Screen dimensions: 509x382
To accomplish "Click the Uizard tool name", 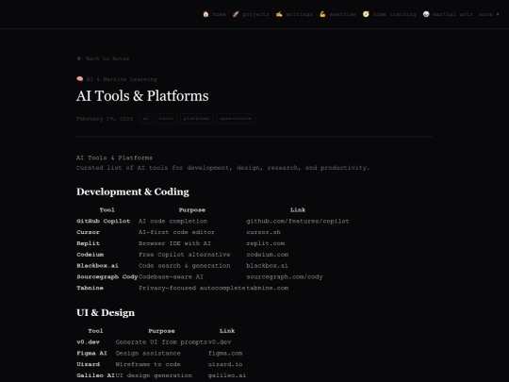I will point(88,364).
